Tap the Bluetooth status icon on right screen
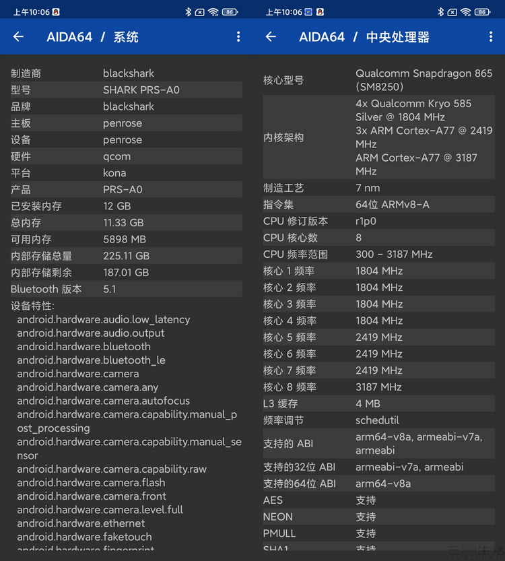505x561 pixels. 440,12
